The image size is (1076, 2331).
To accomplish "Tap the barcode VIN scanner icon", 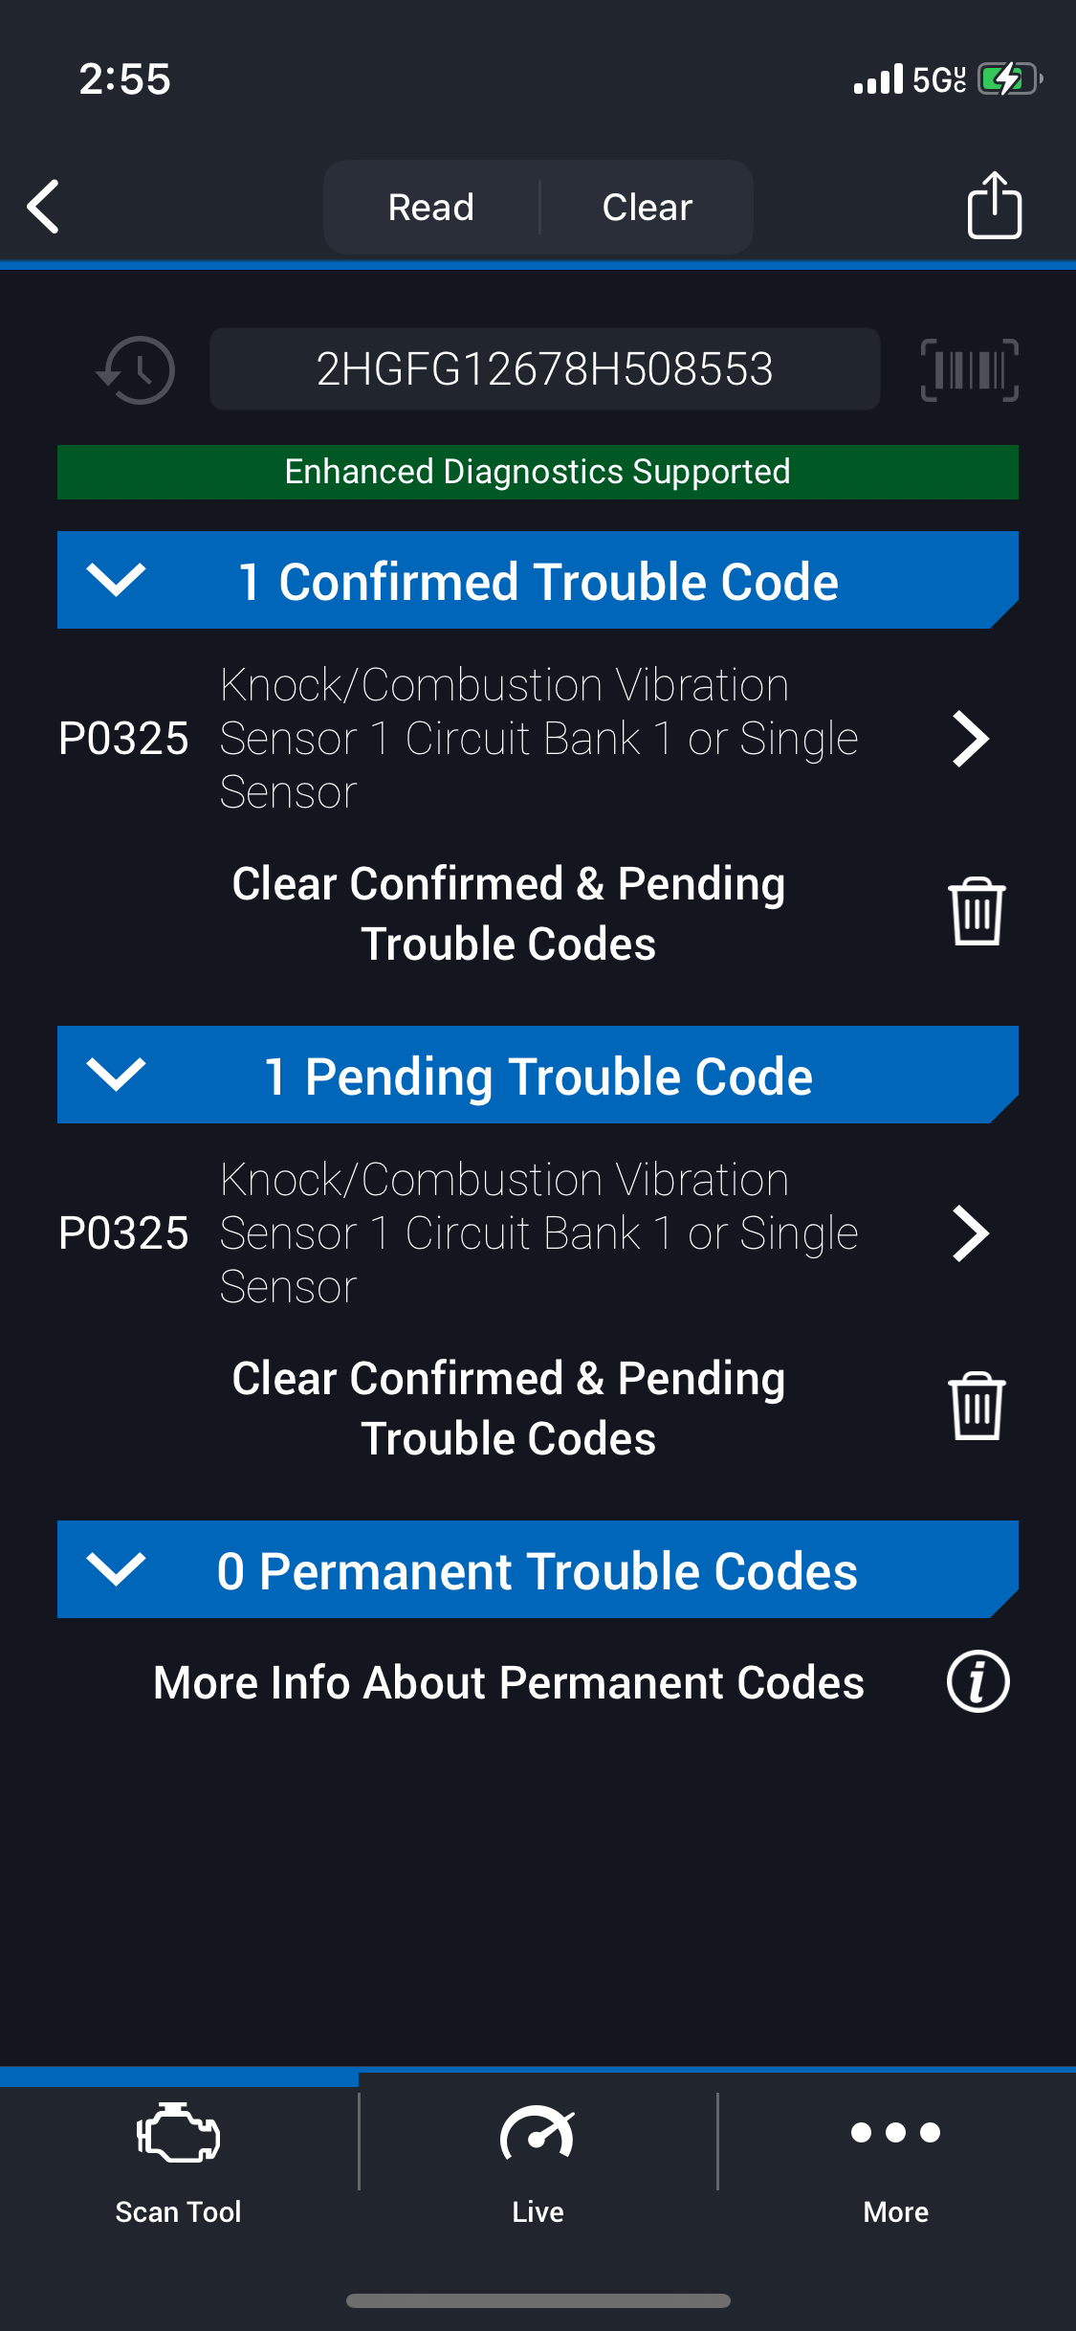I will pyautogui.click(x=969, y=369).
